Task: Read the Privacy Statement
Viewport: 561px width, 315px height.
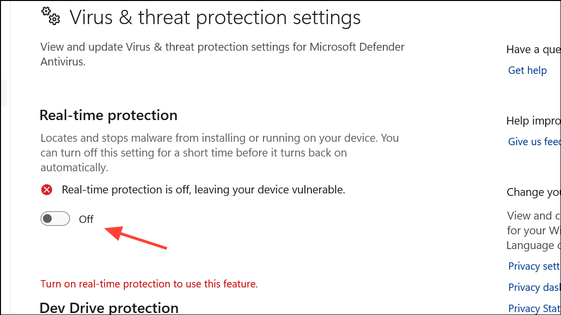Action: pos(534,308)
